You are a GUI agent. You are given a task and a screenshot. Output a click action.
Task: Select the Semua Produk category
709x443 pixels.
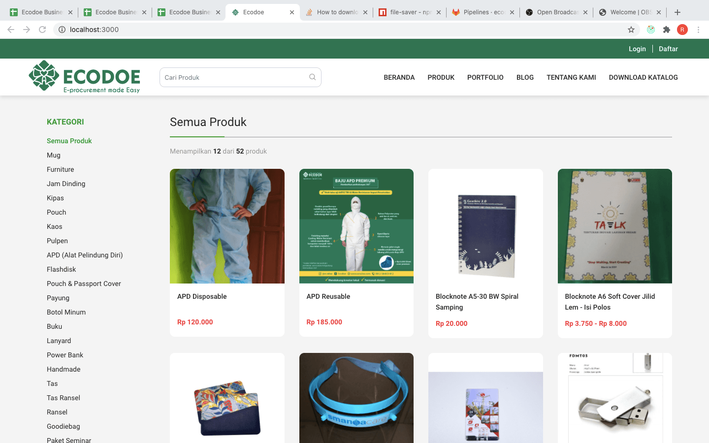69,141
